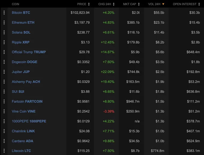The width and height of the screenshot is (204, 155).
Task: Open the Chainlink LINK coin page
Action: tap(23, 131)
